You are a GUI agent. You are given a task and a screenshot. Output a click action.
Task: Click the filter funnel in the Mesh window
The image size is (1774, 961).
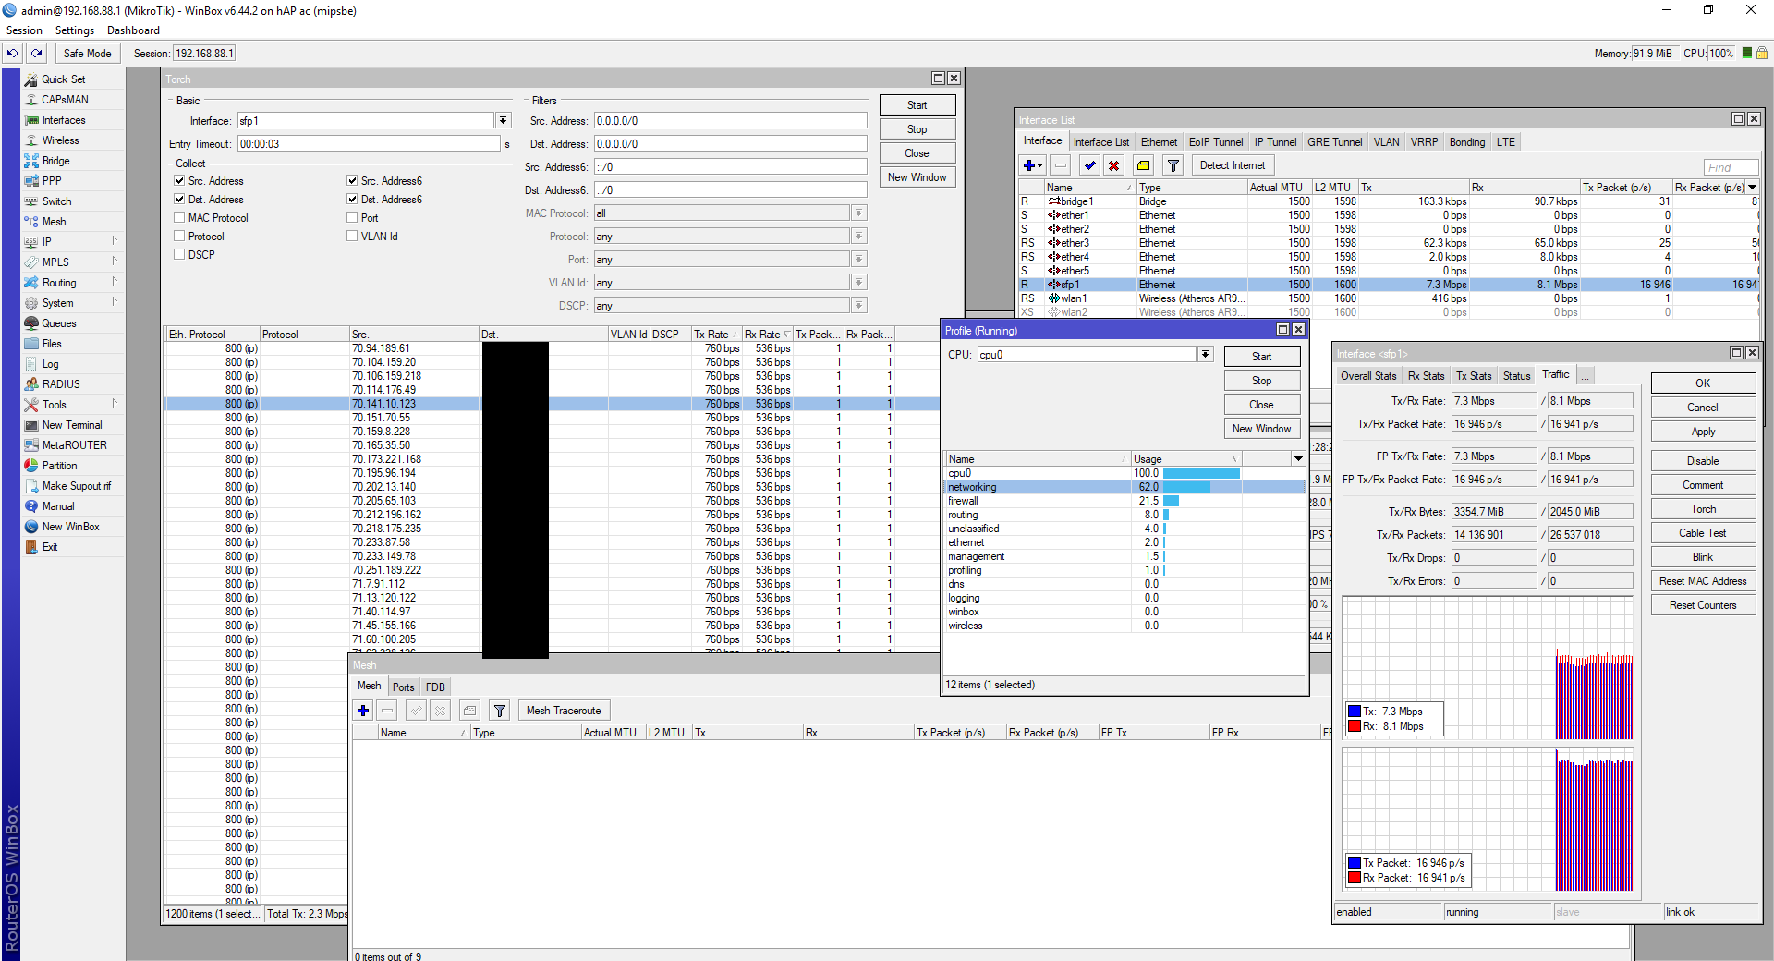pyautogui.click(x=500, y=711)
